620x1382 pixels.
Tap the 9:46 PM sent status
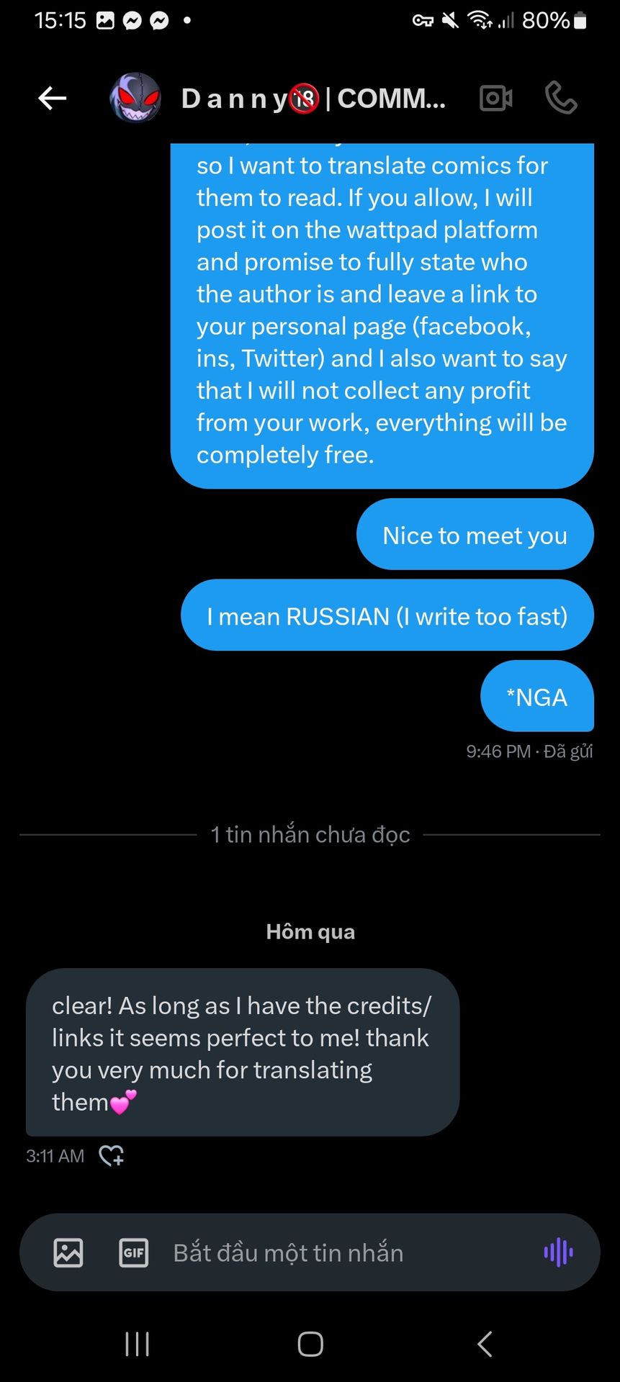pyautogui.click(x=529, y=751)
